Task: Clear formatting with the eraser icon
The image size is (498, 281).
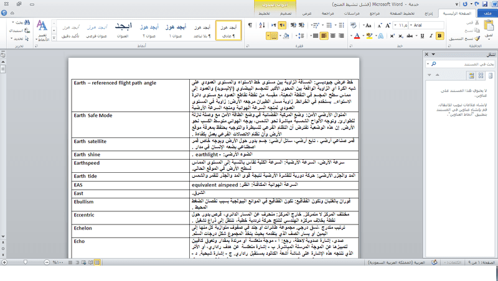Action: coord(353,25)
